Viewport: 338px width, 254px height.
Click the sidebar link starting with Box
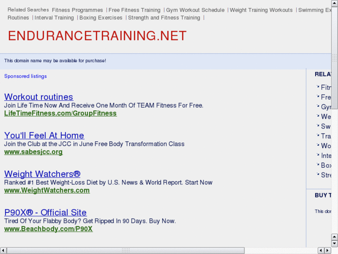[326, 165]
